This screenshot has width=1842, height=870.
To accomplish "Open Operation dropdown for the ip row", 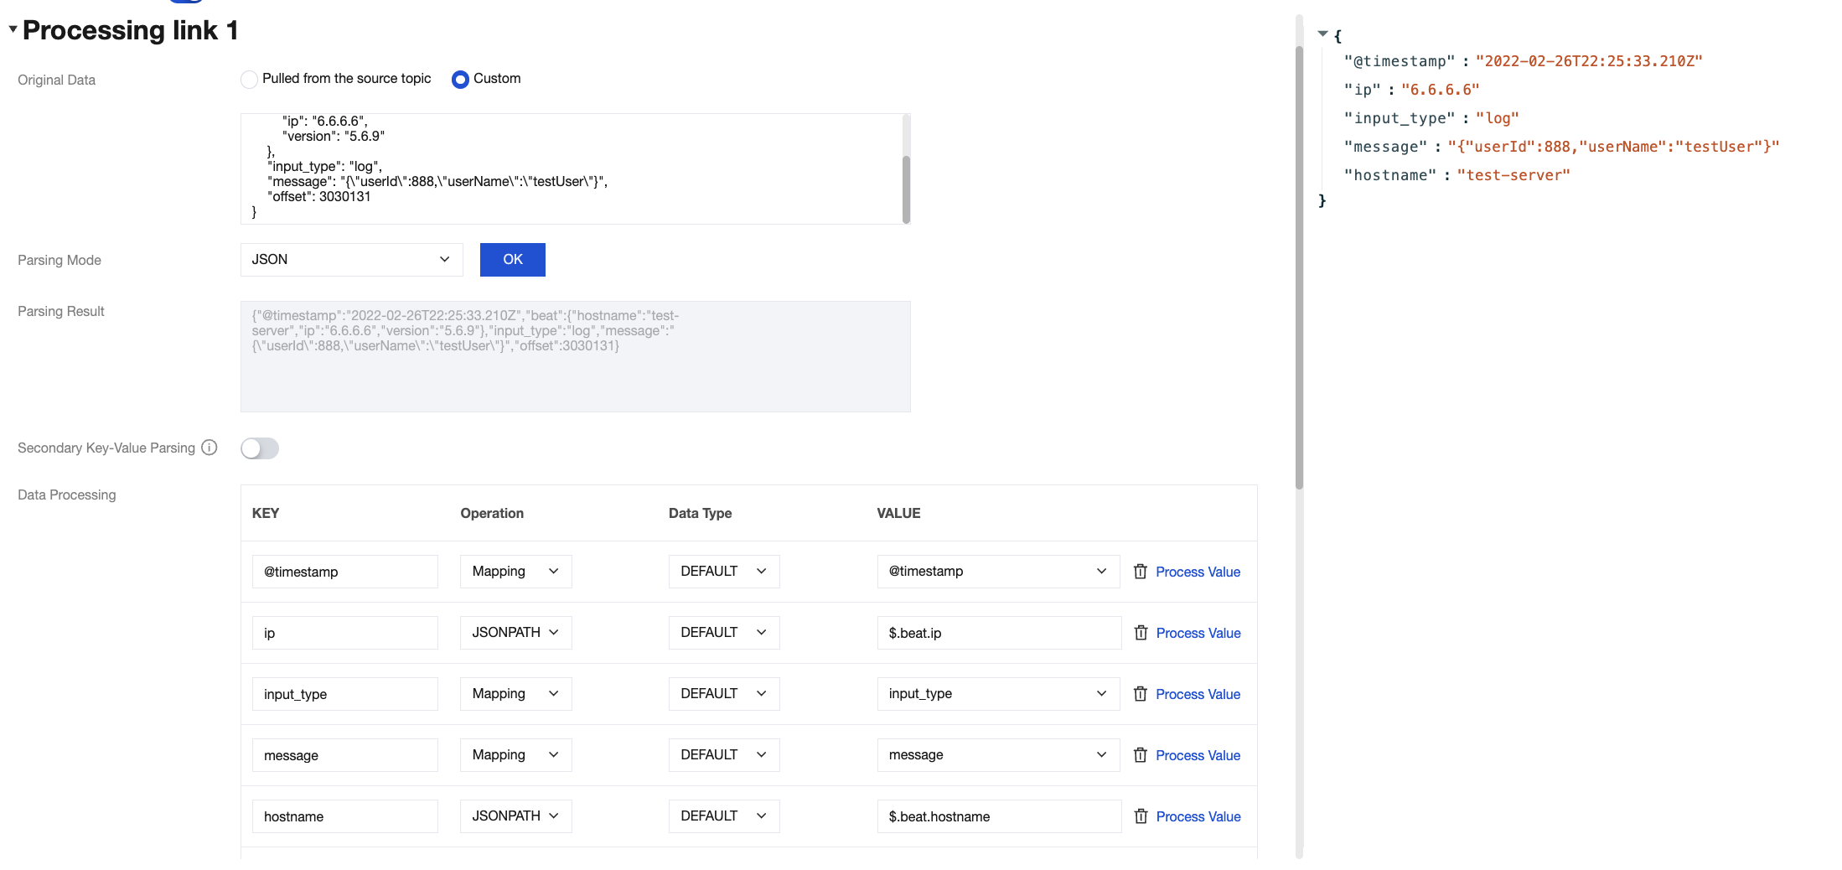I will (515, 633).
